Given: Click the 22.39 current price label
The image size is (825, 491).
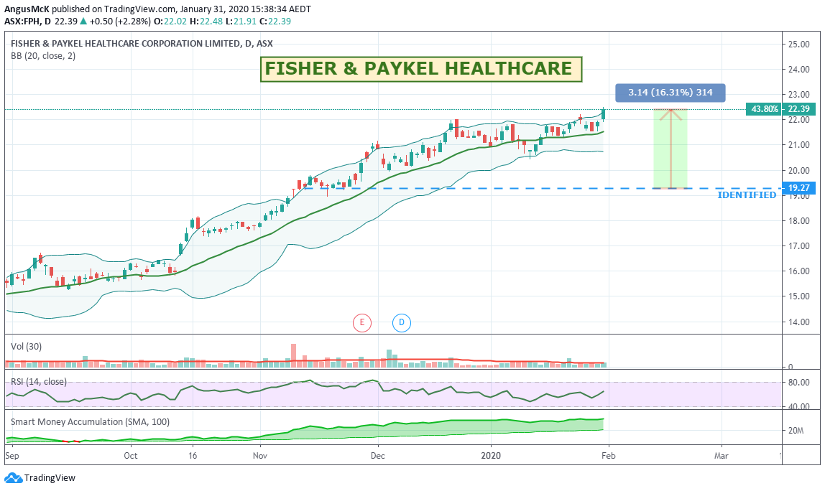Looking at the screenshot, I should tap(798, 109).
